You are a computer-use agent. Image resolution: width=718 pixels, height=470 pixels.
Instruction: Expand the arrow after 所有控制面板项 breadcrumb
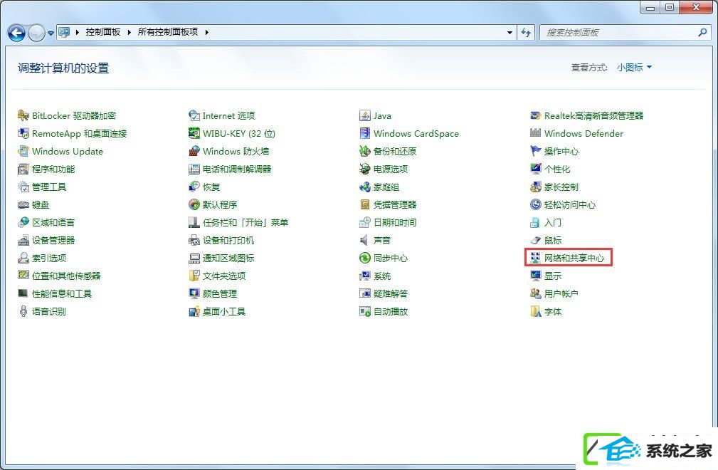coord(207,32)
